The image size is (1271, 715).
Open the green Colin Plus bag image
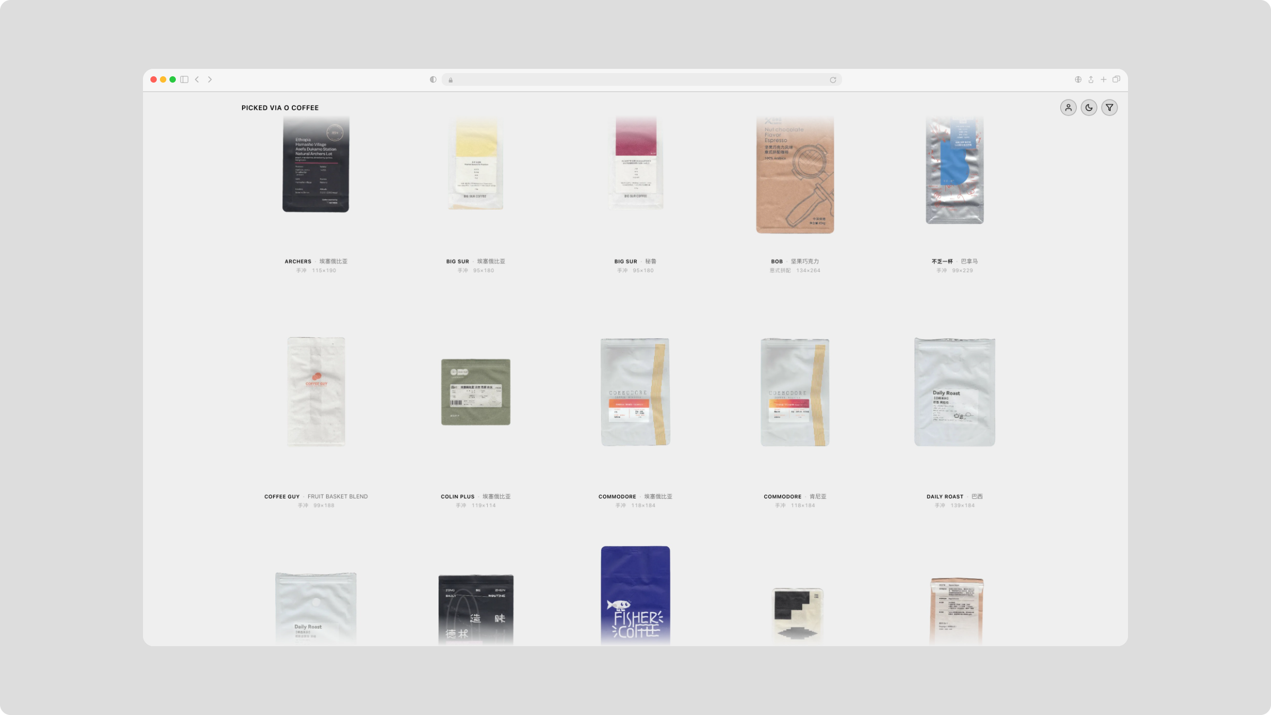(476, 392)
